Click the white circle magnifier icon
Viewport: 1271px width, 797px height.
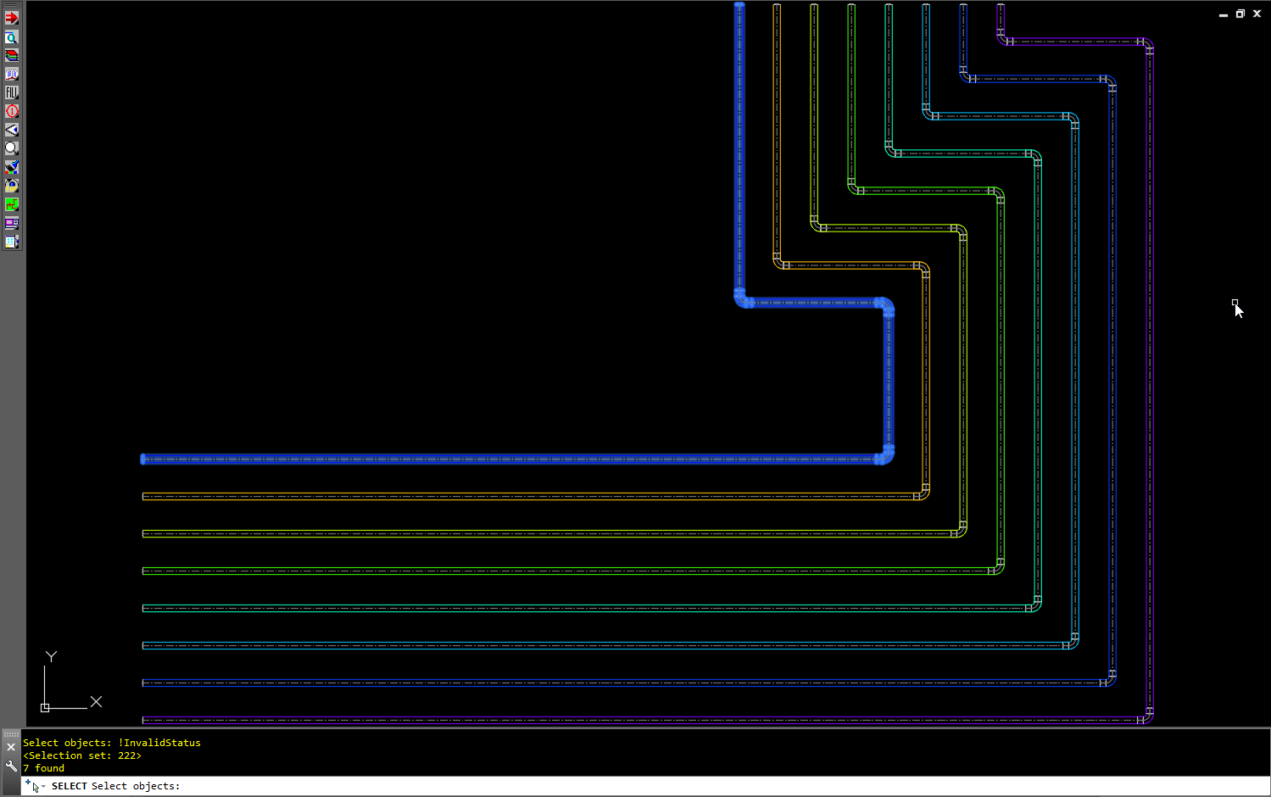[x=12, y=148]
